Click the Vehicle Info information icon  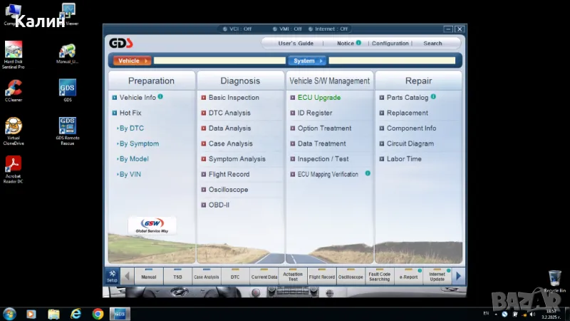(x=160, y=97)
